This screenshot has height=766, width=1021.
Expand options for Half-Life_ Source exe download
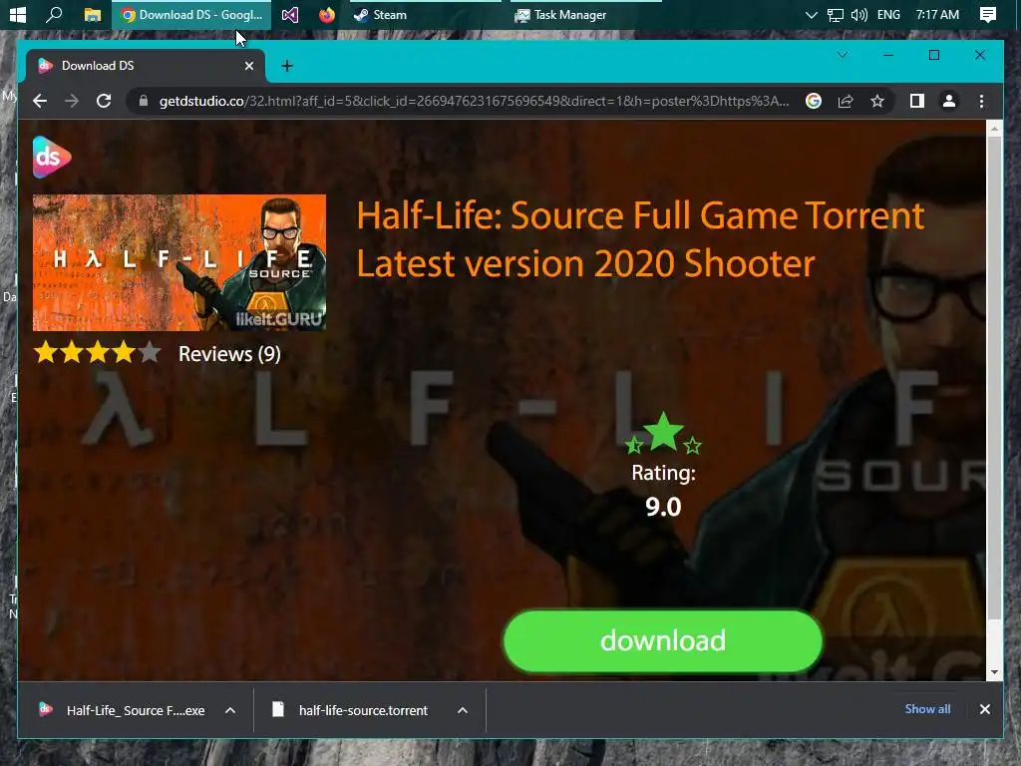coord(230,710)
